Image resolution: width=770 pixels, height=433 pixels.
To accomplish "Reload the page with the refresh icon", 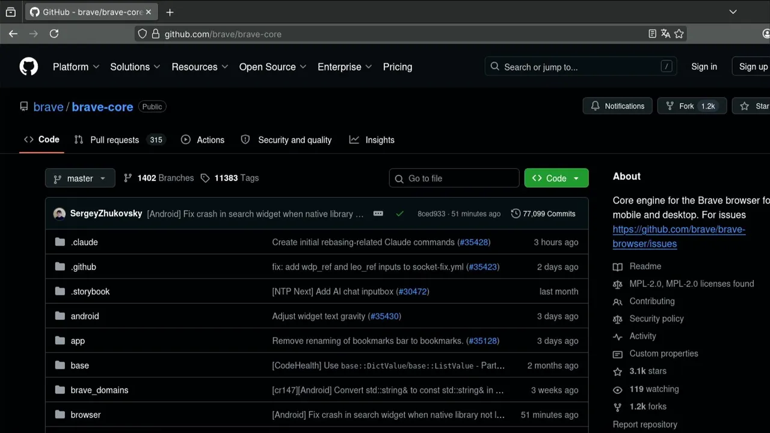I will click(54, 34).
